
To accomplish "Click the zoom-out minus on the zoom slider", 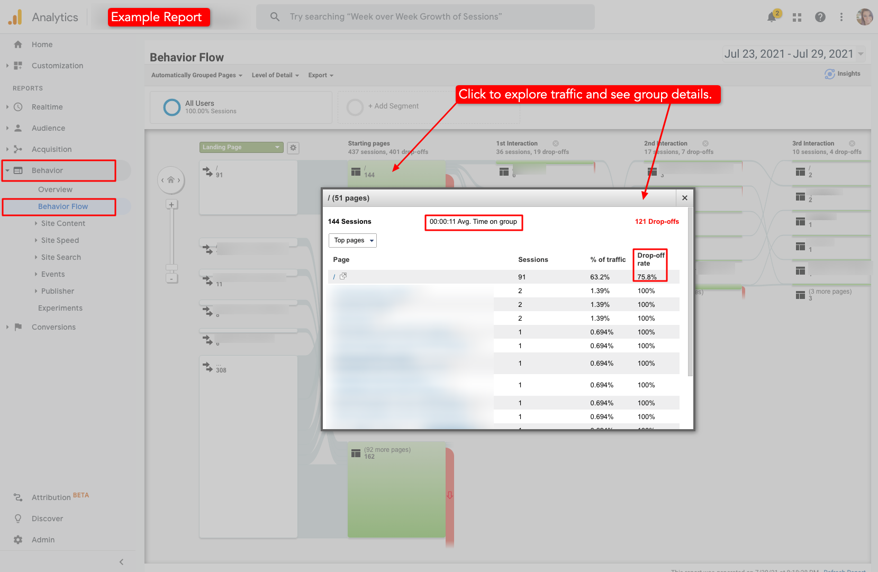I will tap(171, 278).
